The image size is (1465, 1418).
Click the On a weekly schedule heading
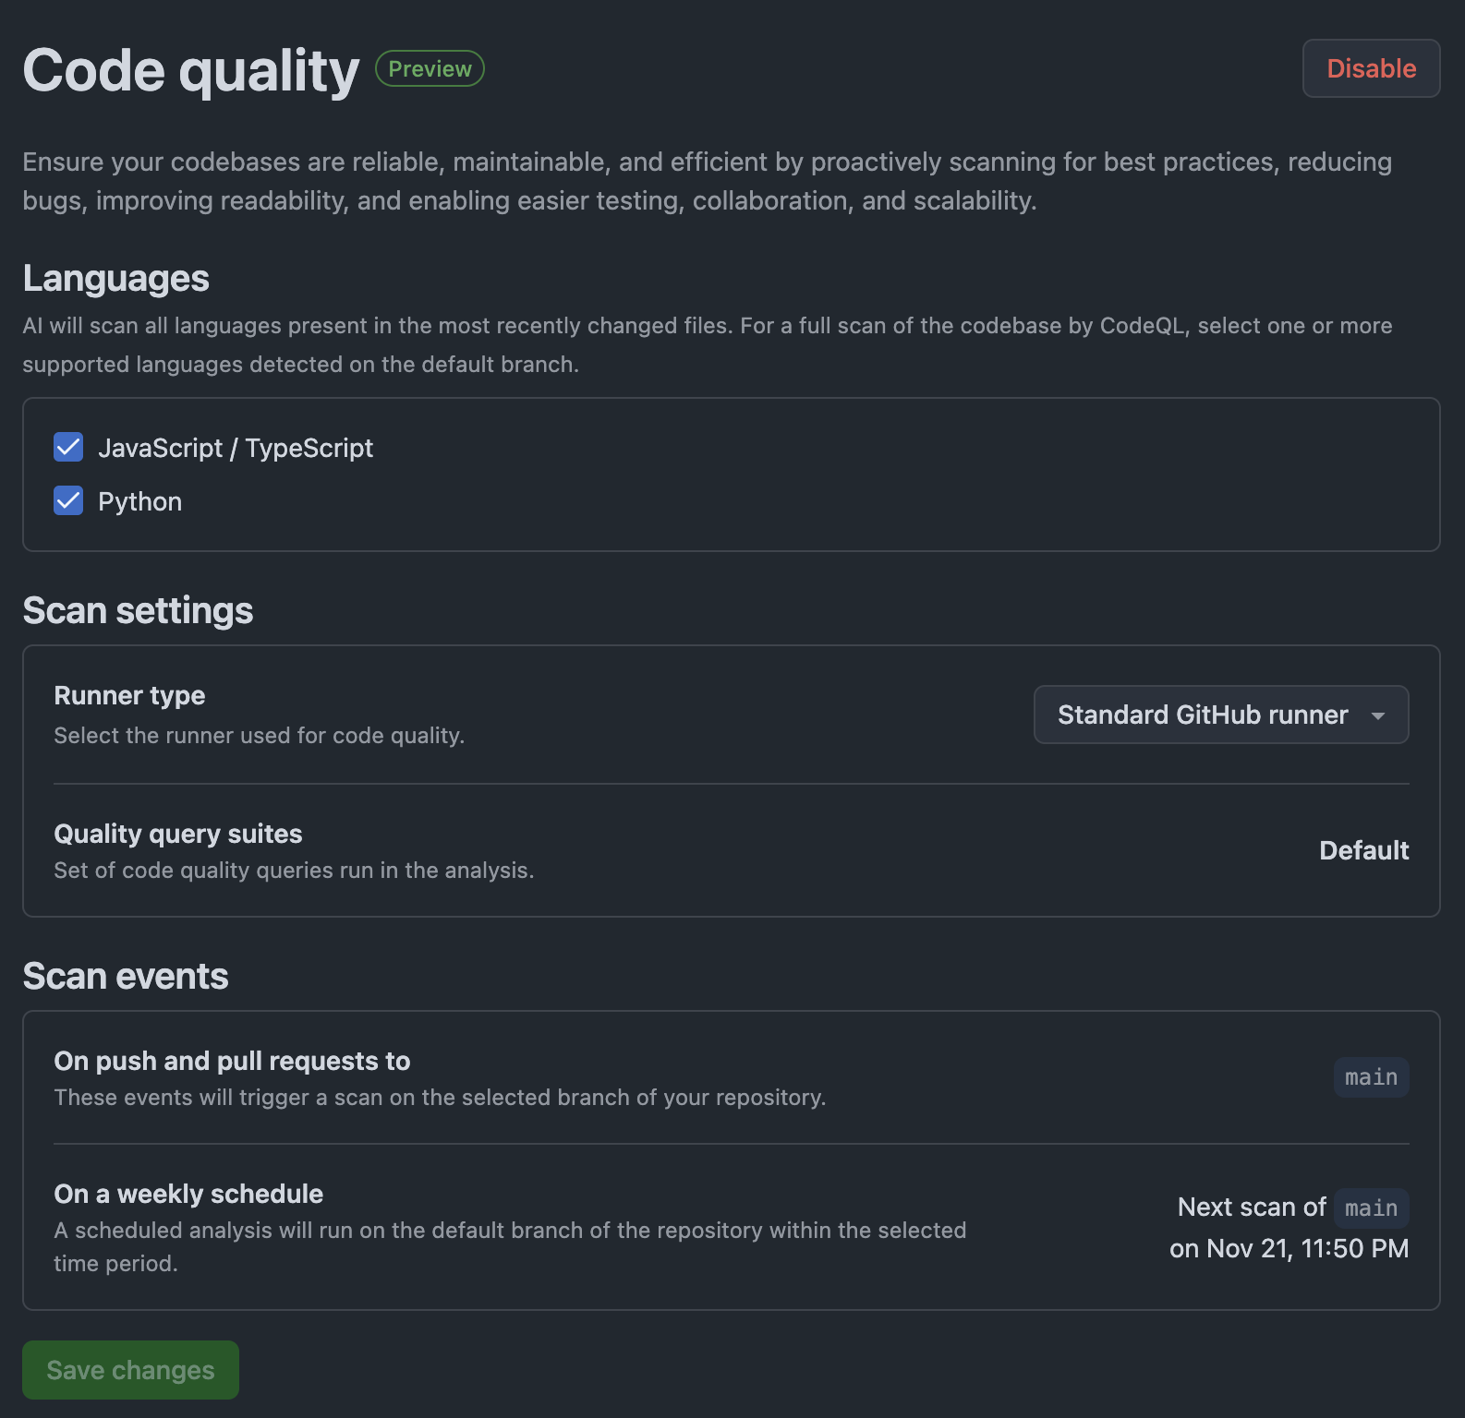[x=188, y=1194]
